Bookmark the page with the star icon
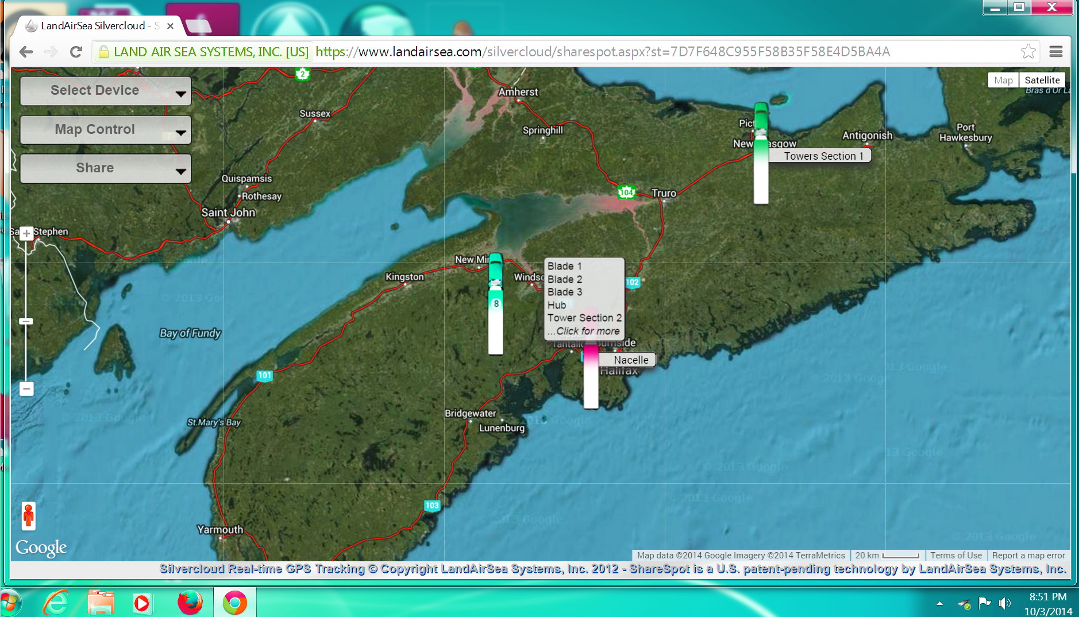The image size is (1079, 617). tap(1028, 52)
